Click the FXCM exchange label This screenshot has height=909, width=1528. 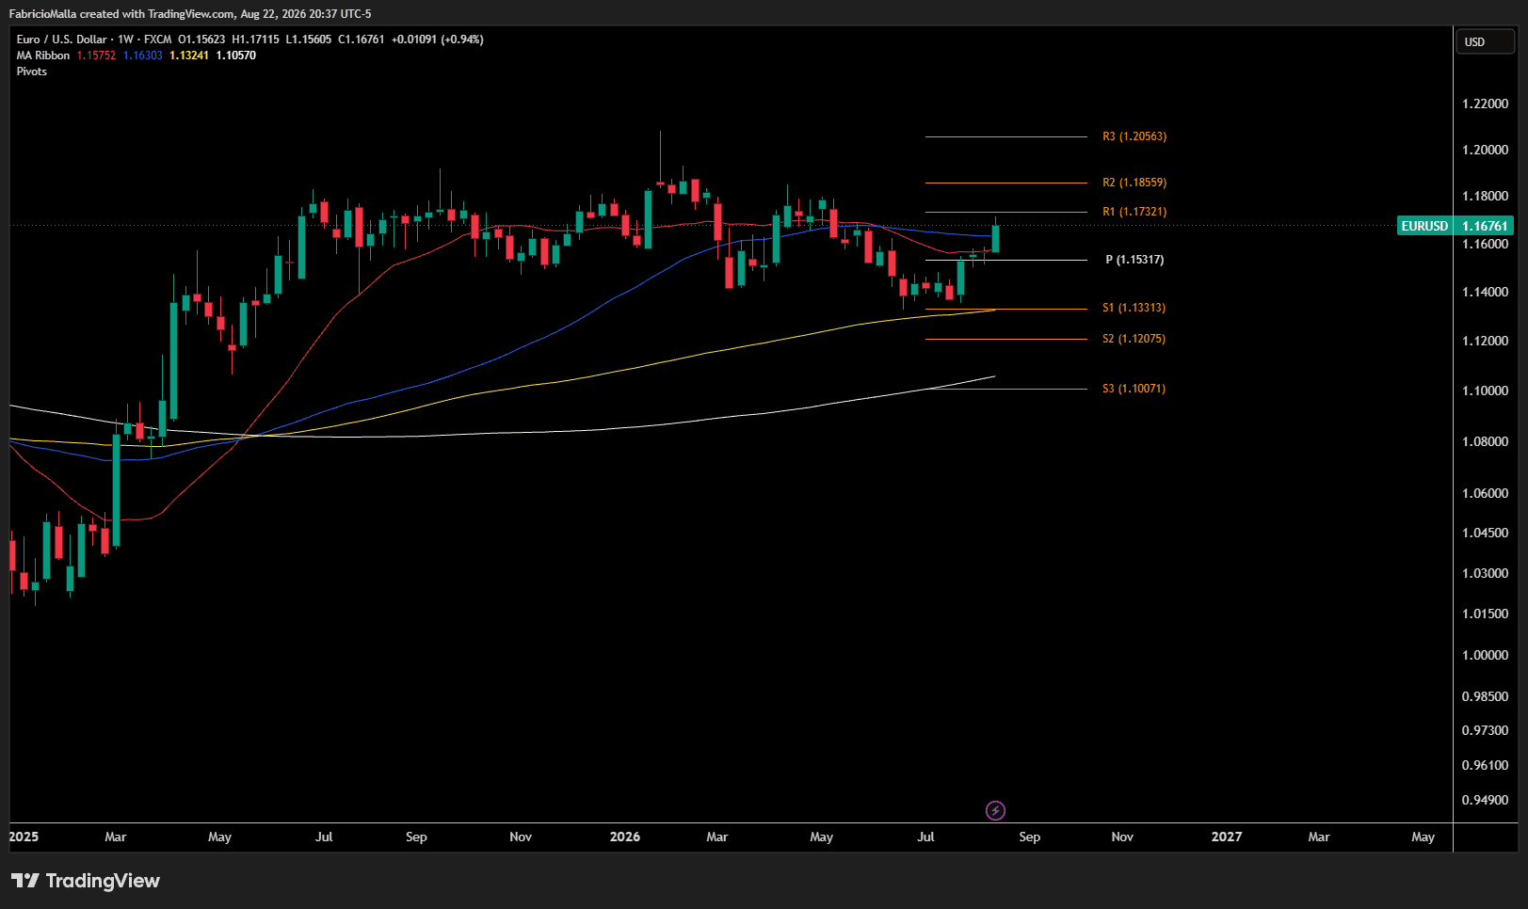point(157,40)
